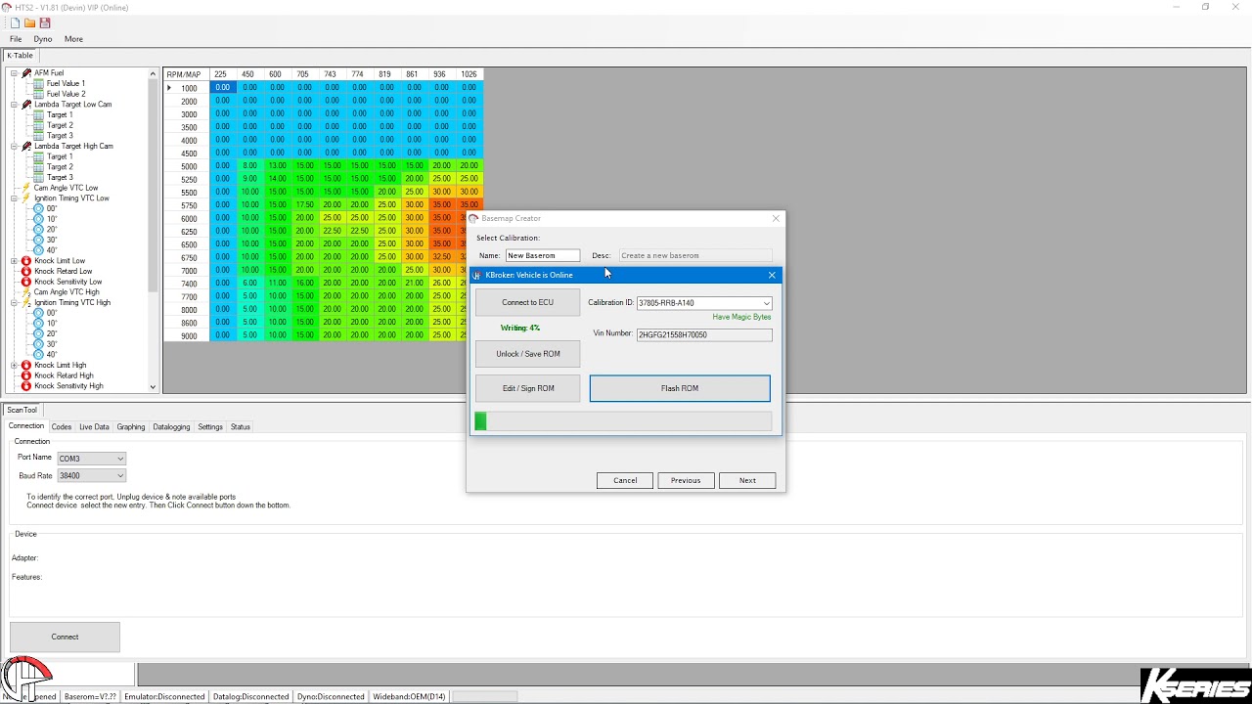Click the Unlock / Save ROM button
The height and width of the screenshot is (704, 1252).
[x=527, y=354]
